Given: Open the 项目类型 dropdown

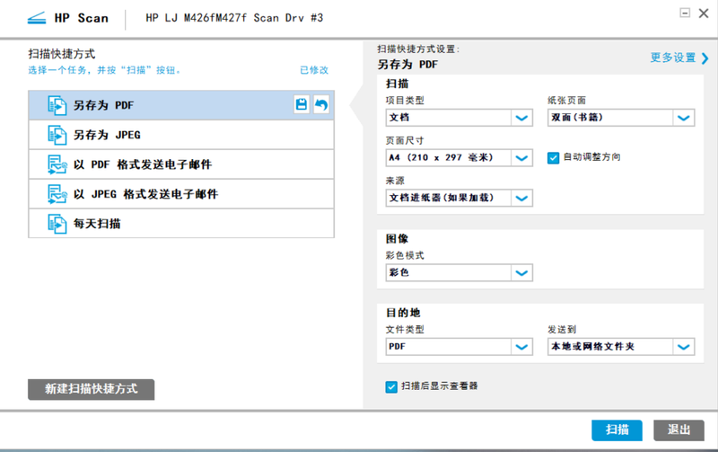Looking at the screenshot, I should tap(521, 118).
